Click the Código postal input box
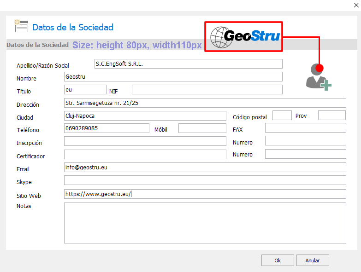Image resolution: width=361 pixels, height=272 pixels. (x=282, y=116)
